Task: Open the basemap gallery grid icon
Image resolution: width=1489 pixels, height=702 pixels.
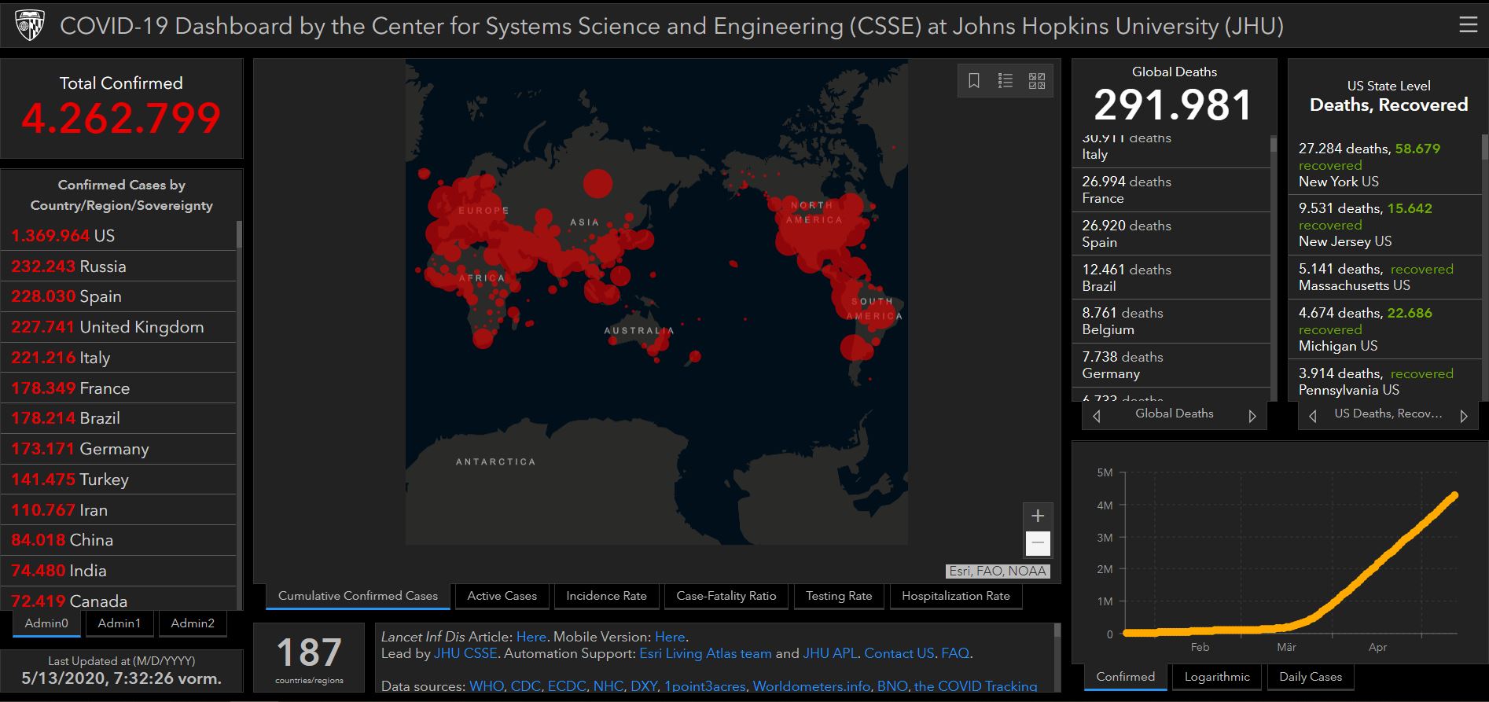Action: tap(1037, 81)
